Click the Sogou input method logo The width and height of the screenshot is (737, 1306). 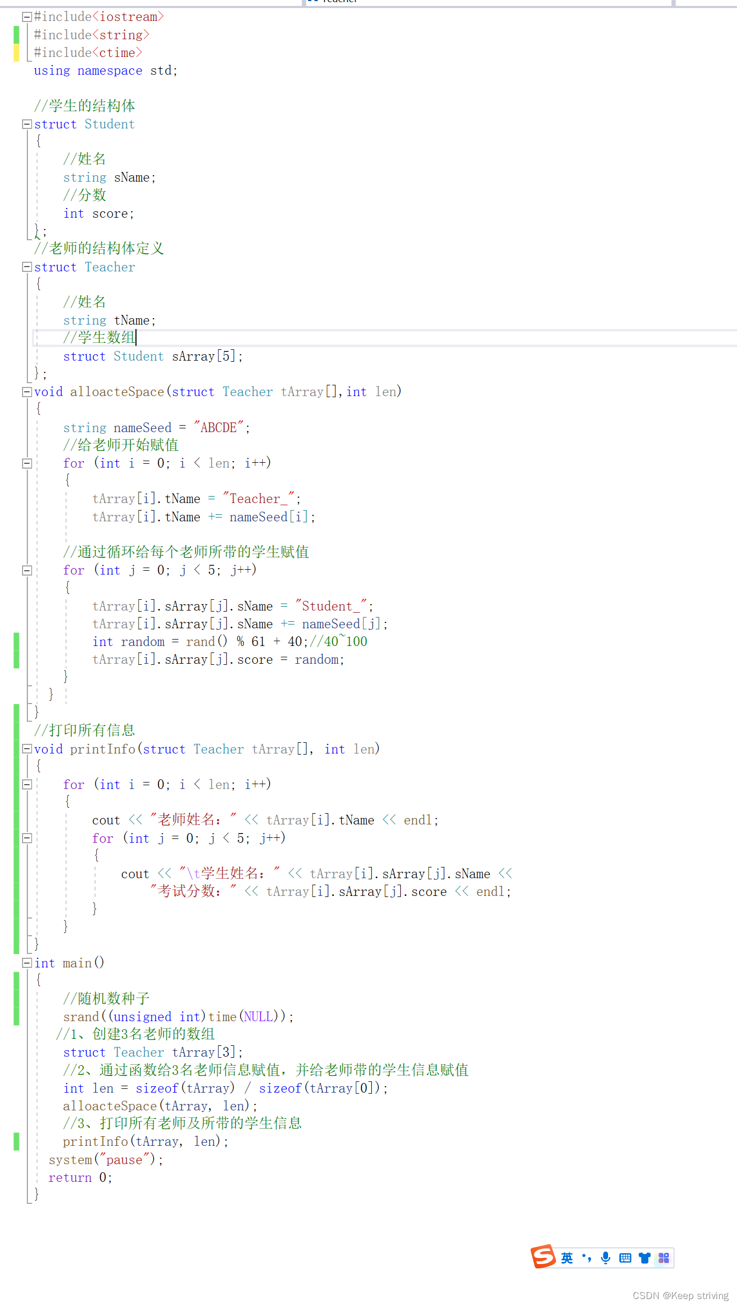(x=543, y=1257)
